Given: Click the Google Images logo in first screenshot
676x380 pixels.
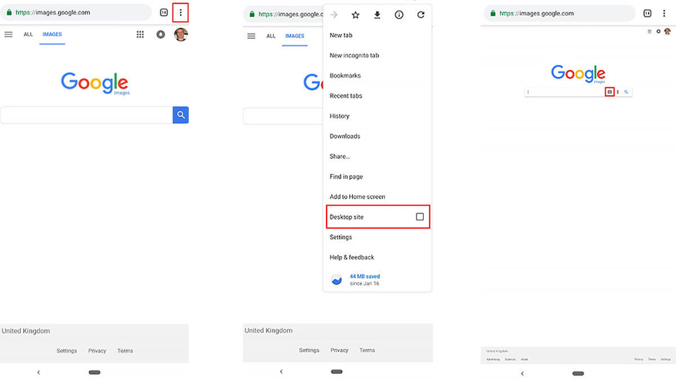Looking at the screenshot, I should (x=95, y=83).
